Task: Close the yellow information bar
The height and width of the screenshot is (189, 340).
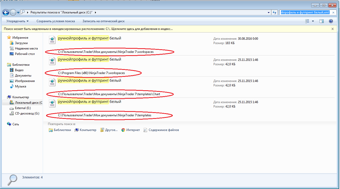Action: pos(332,29)
